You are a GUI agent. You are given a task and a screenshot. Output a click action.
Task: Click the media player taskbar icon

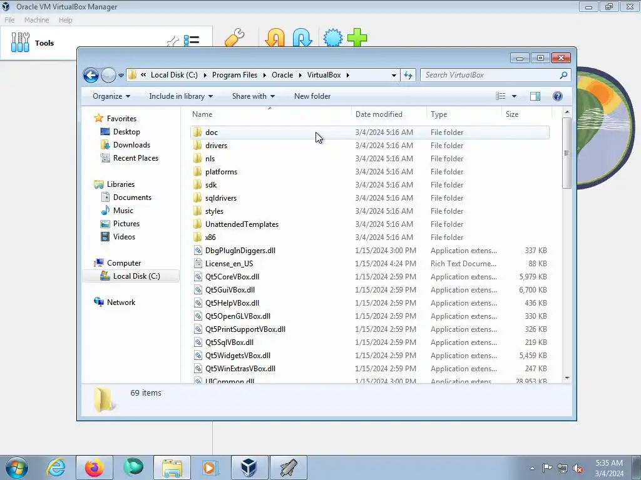coord(210,467)
